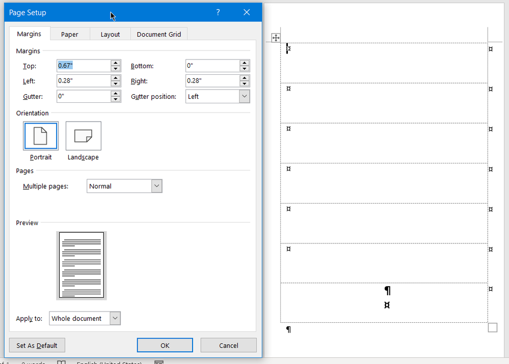Open the Multiple pages dropdown
Viewport: 509px width, 364px height.
point(156,186)
